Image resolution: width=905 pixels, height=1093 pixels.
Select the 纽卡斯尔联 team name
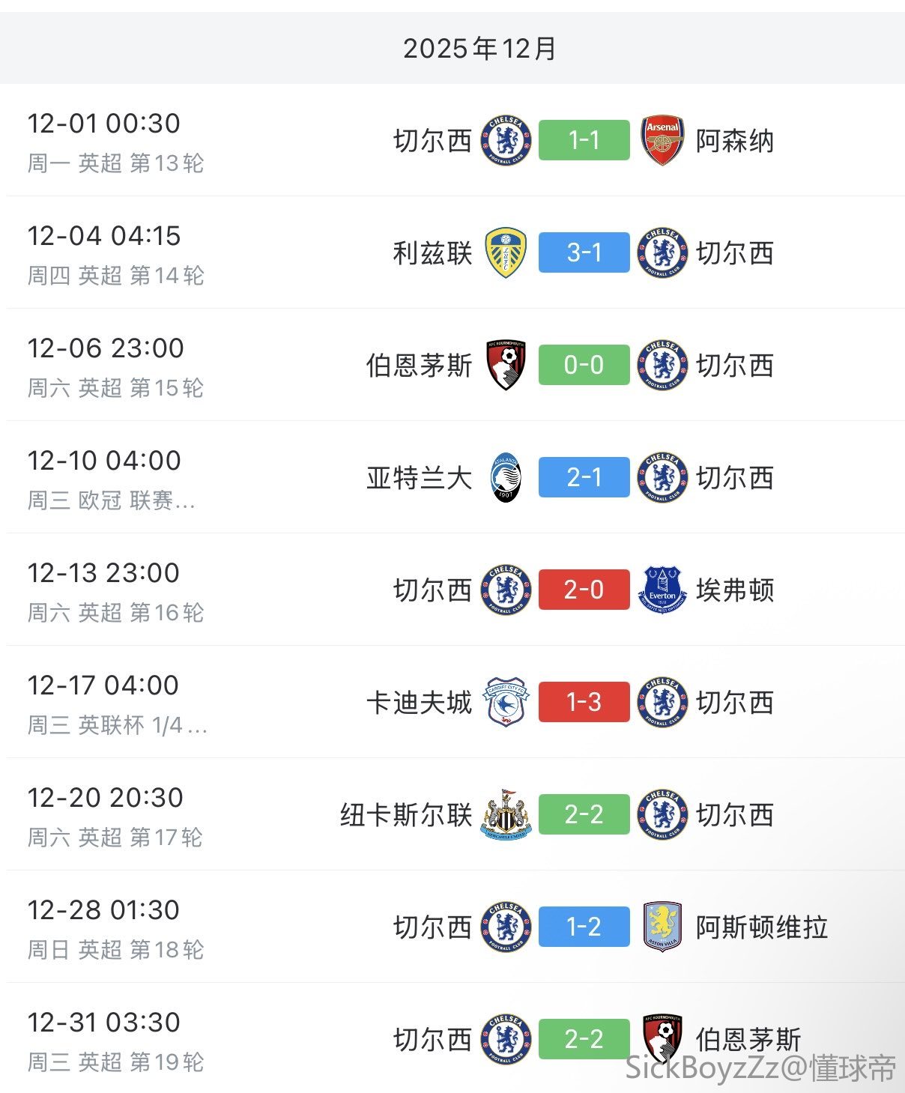(x=406, y=815)
